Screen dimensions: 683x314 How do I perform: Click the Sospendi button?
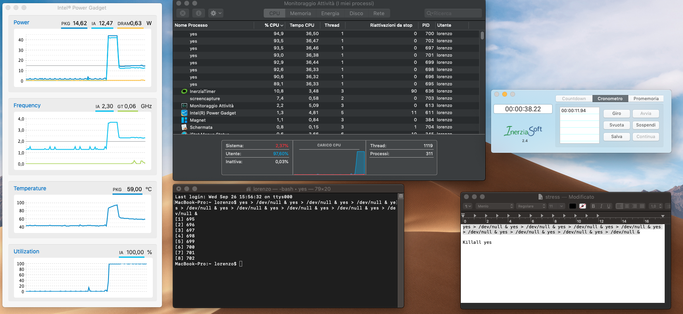(x=645, y=125)
